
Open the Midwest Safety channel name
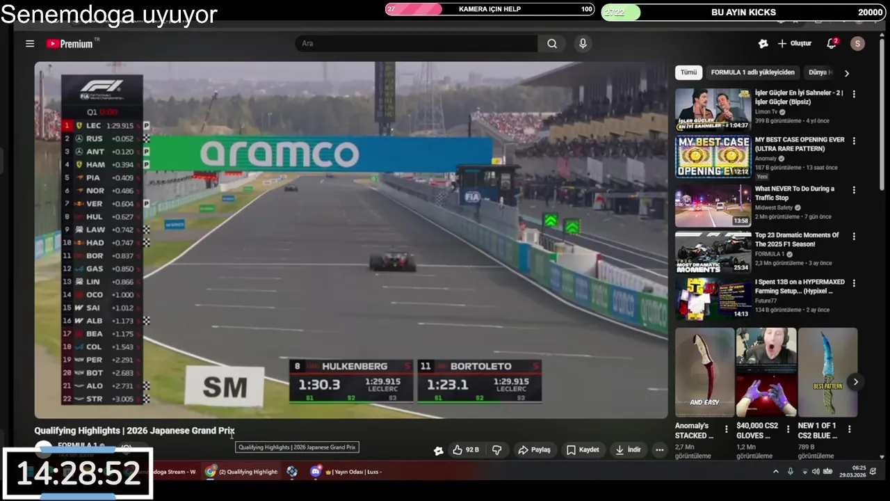[774, 207]
